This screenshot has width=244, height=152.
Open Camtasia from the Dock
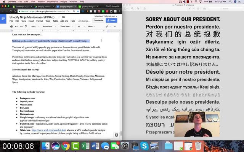click(75, 146)
